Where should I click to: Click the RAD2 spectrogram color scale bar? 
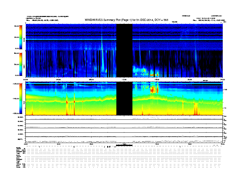pyautogui.click(x=21, y=37)
